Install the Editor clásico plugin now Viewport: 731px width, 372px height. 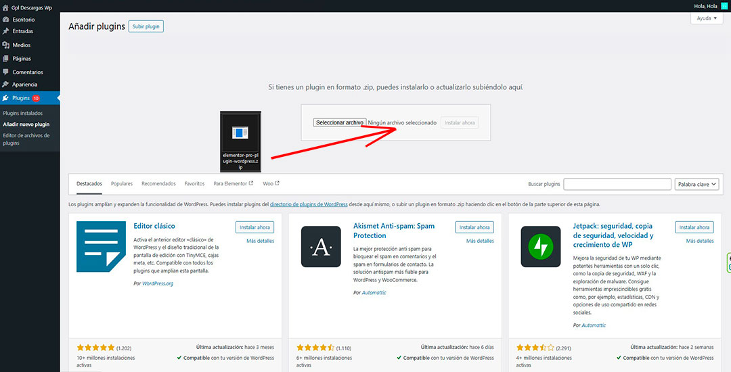point(254,227)
